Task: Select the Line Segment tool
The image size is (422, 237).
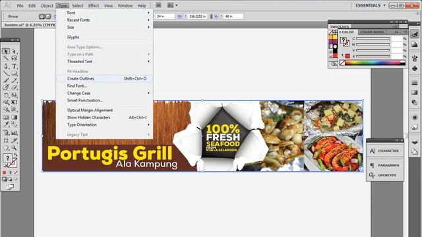Action: pyautogui.click(x=6, y=73)
